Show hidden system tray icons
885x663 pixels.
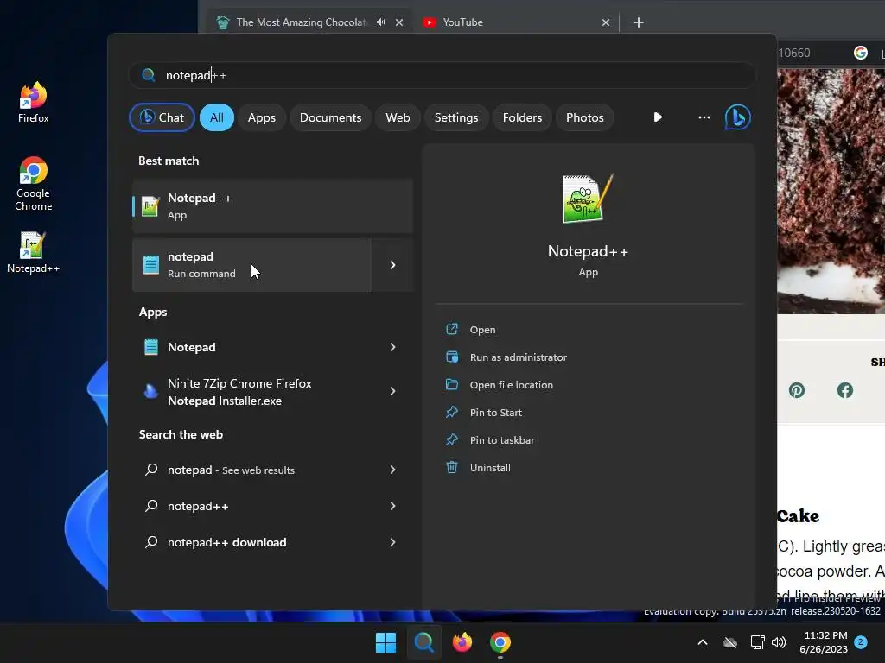[x=702, y=642]
